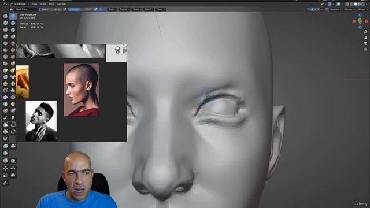The height and width of the screenshot is (208, 370).
Task: Open the View menu
Action: 35,4
